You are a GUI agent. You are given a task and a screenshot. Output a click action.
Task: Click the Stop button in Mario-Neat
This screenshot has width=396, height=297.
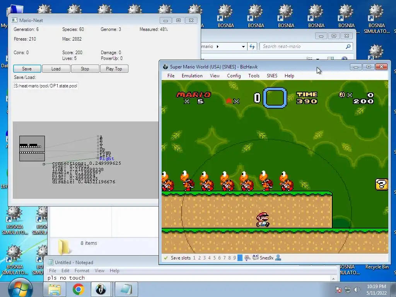[85, 69]
